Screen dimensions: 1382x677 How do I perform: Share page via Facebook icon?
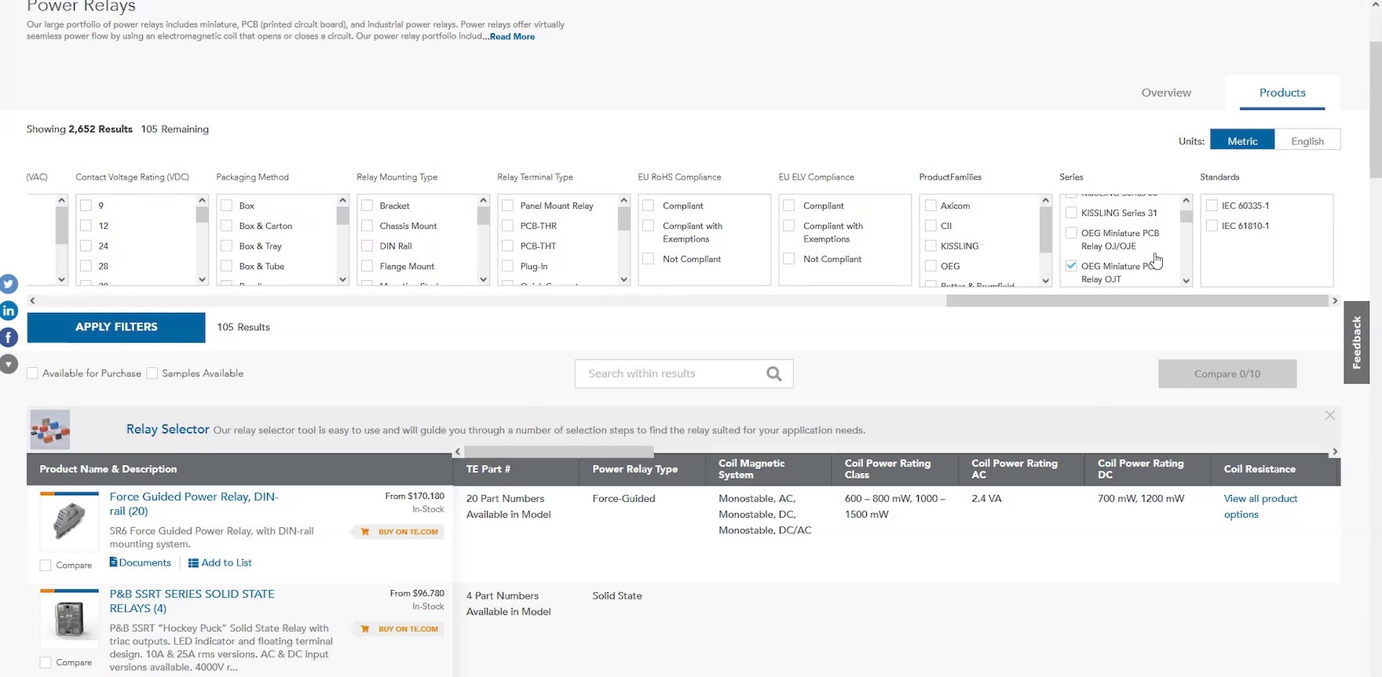click(x=9, y=337)
